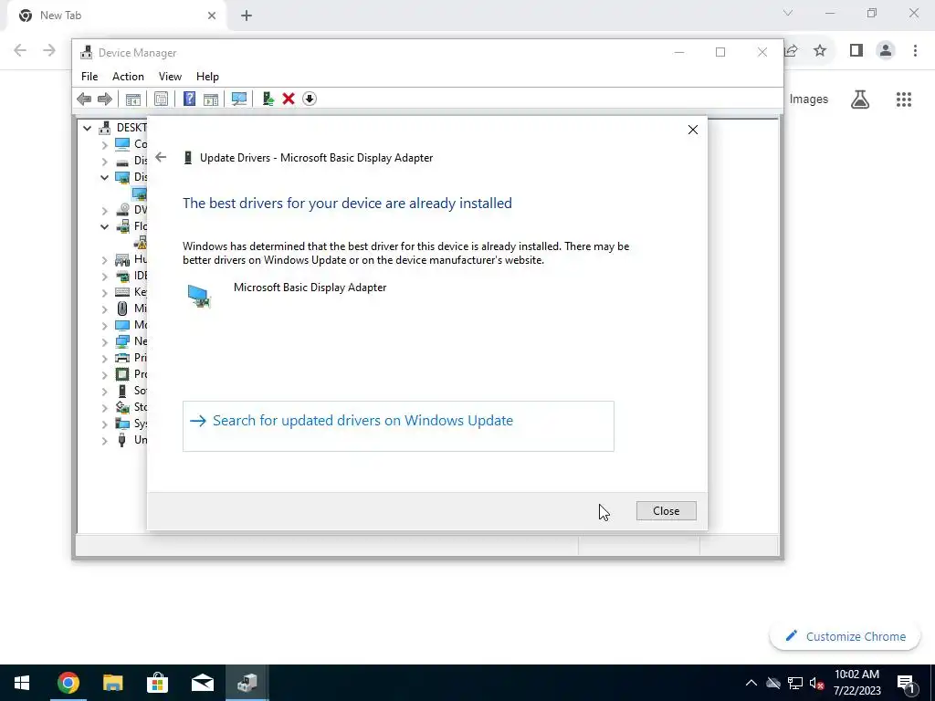Select the DVD drive icon in device tree

click(x=122, y=210)
